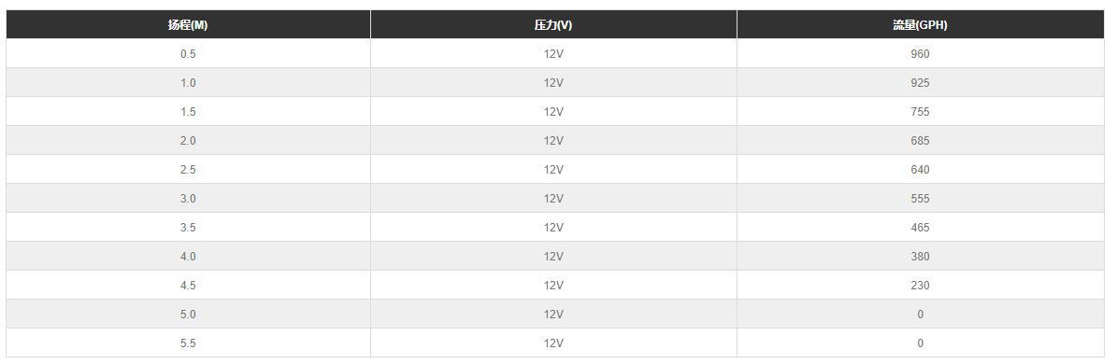Select the 4.0 head value cell

tap(188, 257)
